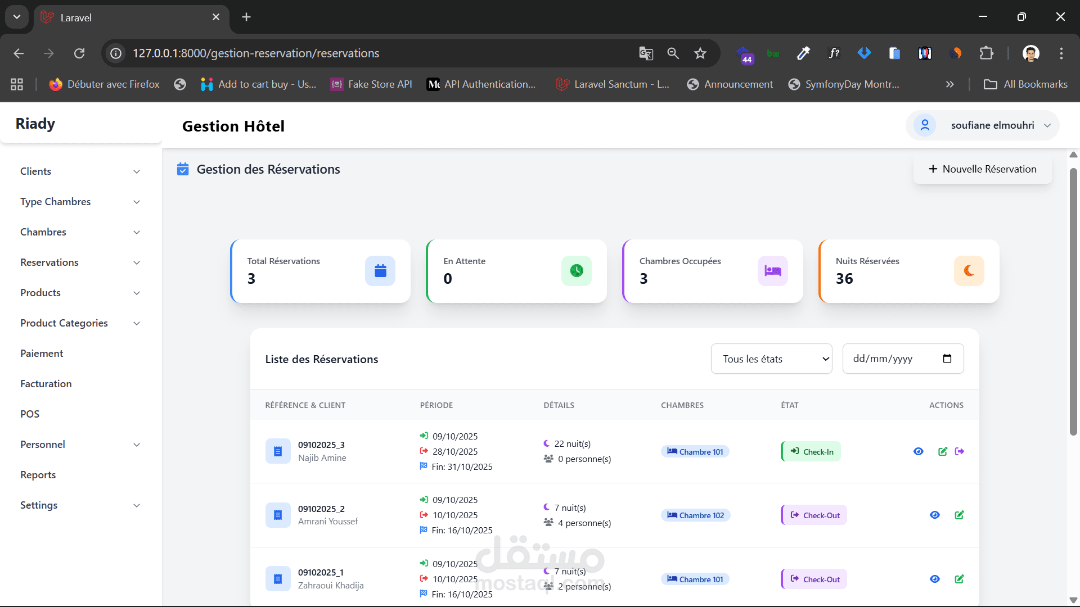Image resolution: width=1080 pixels, height=607 pixels.
Task: Open soufiane elmouhri user dropdown
Action: (x=982, y=125)
